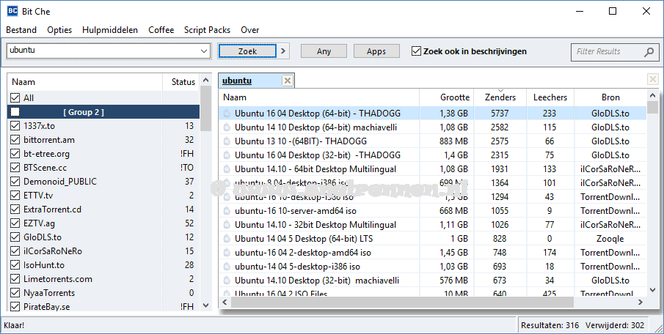The image size is (664, 334).
Task: Click the torrent icon beside Ubuntu 13 10 -(64BIT)- THADOGG
Action: click(x=227, y=141)
